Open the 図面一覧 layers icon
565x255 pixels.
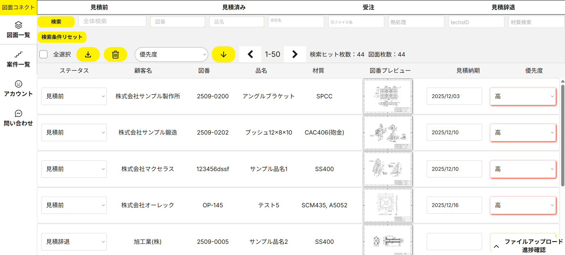(18, 25)
